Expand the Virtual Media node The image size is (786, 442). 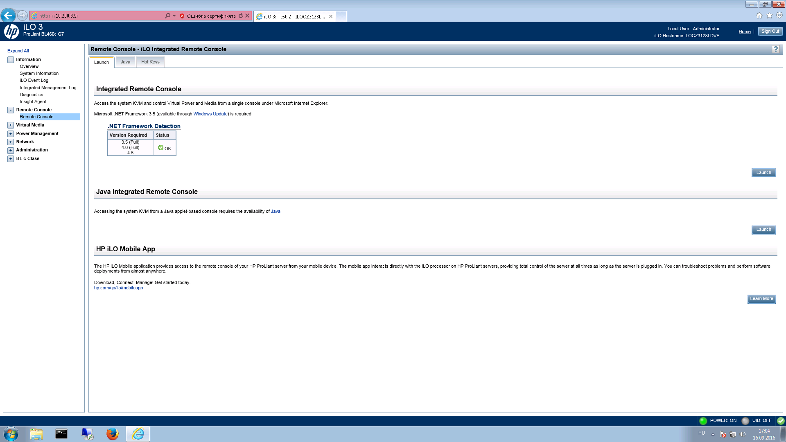11,125
